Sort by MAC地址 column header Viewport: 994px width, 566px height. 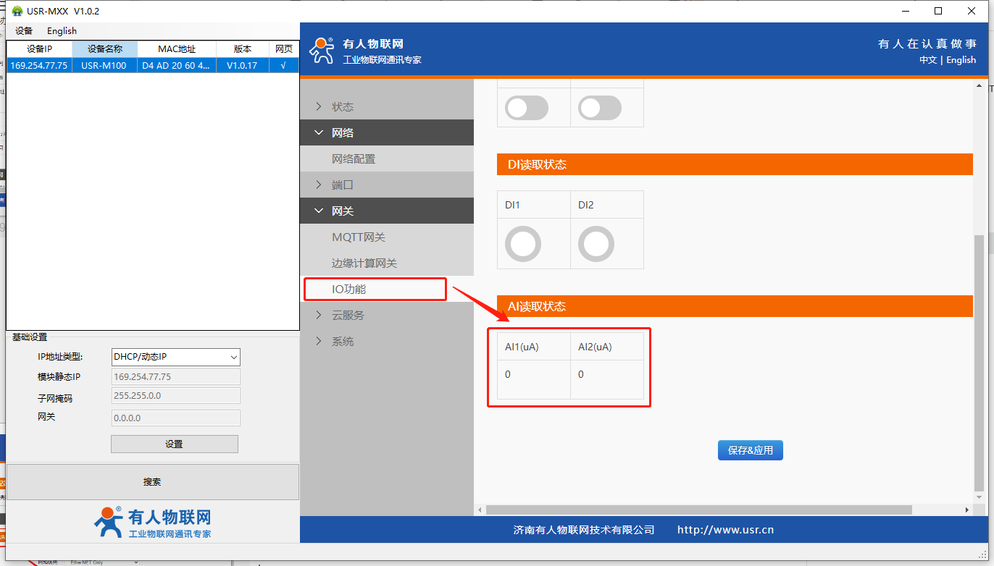click(x=177, y=49)
